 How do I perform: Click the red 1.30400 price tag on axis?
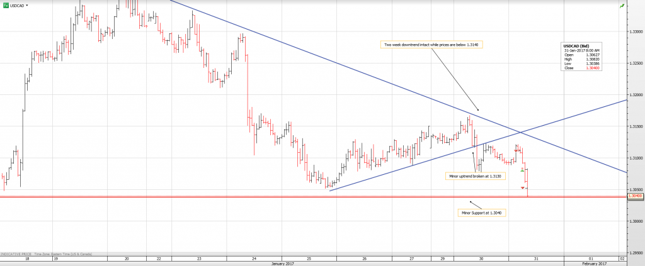pos(634,196)
